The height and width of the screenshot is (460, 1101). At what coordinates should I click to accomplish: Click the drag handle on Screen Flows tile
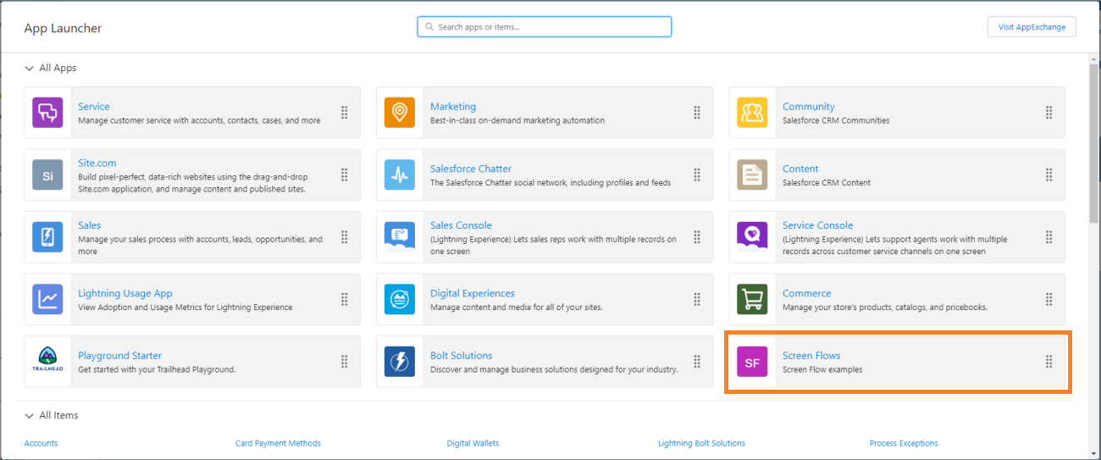(1049, 362)
